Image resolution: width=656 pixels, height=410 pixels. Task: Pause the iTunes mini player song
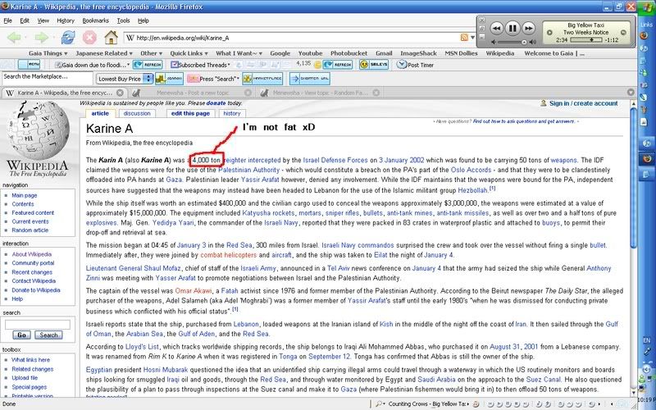pos(513,28)
